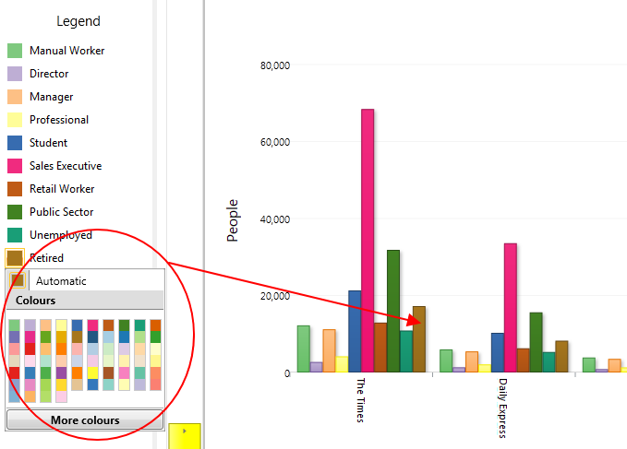This screenshot has height=449, width=627.
Task: Click The Times axis label
Action: pyautogui.click(x=360, y=400)
